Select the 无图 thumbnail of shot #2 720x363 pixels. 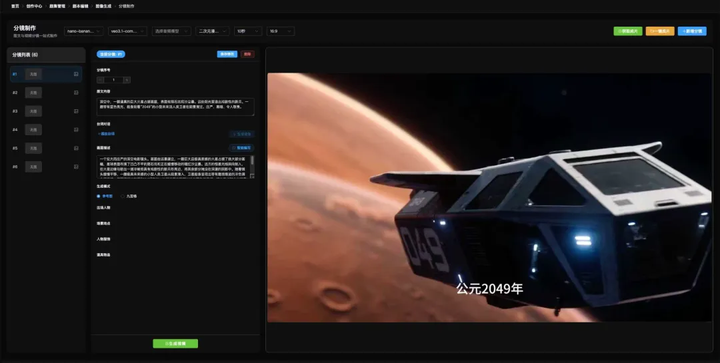click(x=33, y=93)
